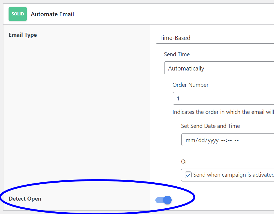The image size is (274, 214).
Task: Click the Detect Open row label
Action: (25, 199)
